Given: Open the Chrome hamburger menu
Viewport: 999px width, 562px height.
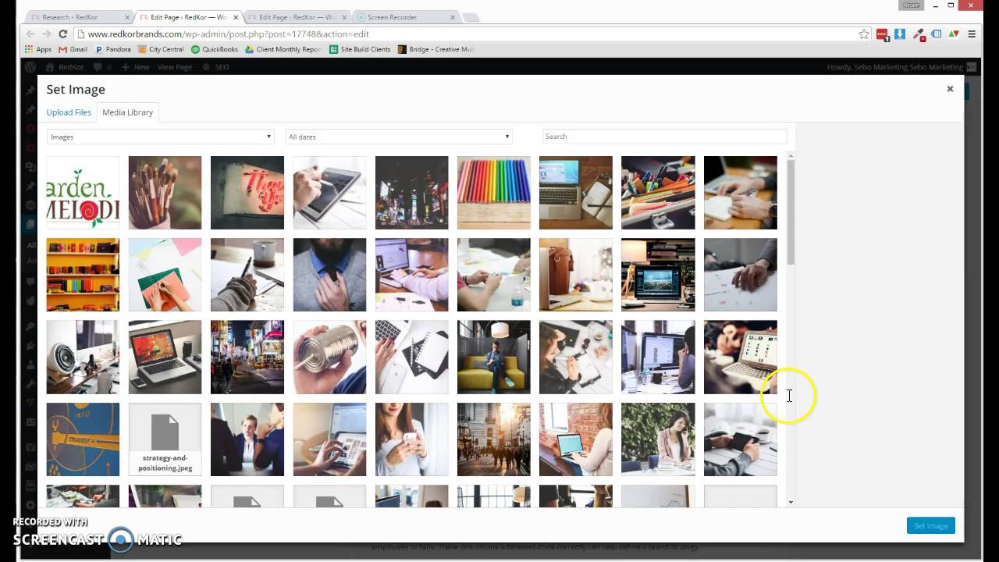Looking at the screenshot, I should (972, 34).
